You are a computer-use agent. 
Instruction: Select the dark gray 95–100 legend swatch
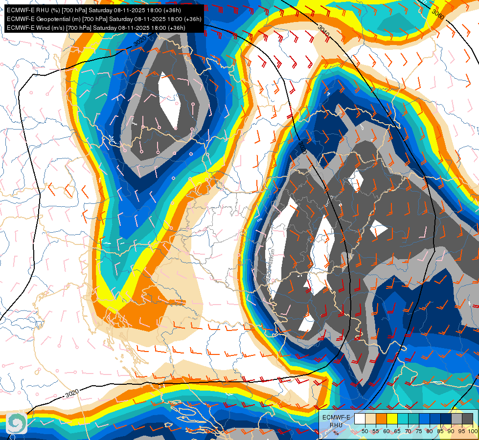tap(468, 418)
